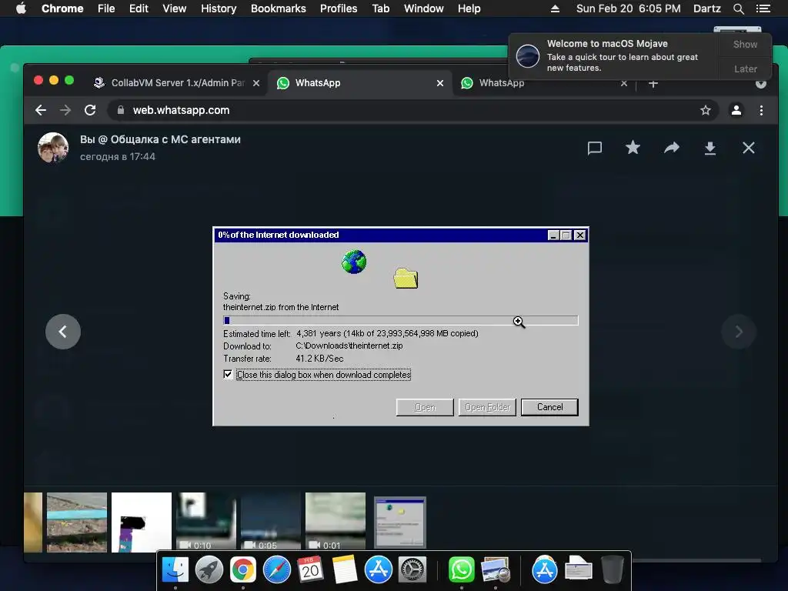Viewport: 788px width, 591px height.
Task: Download the viewed image
Action: click(x=710, y=148)
